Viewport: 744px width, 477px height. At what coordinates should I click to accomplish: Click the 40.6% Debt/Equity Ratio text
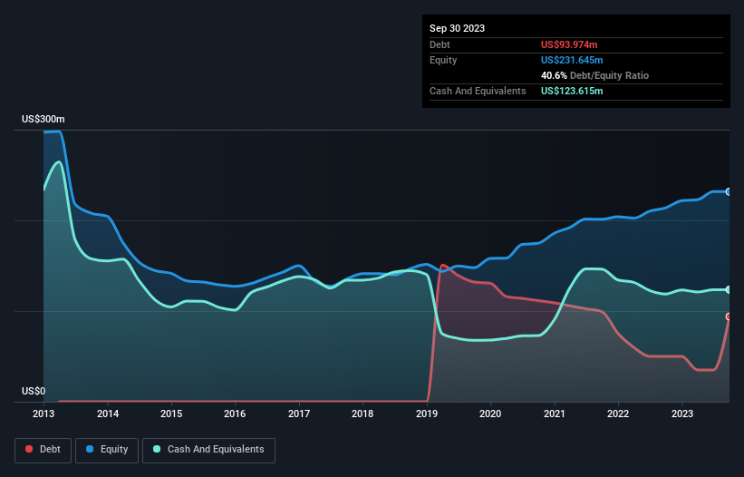(594, 75)
